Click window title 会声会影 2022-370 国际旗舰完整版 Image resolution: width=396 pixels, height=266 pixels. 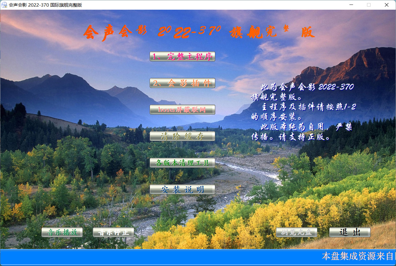45,5
